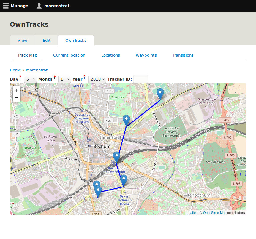The height and width of the screenshot is (239, 256).
Task: Open the Locations sub-tab
Action: pos(110,55)
